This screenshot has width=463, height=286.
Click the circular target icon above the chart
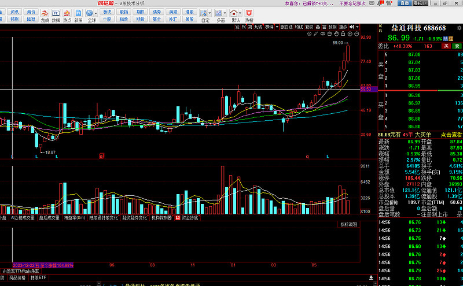(309, 34)
